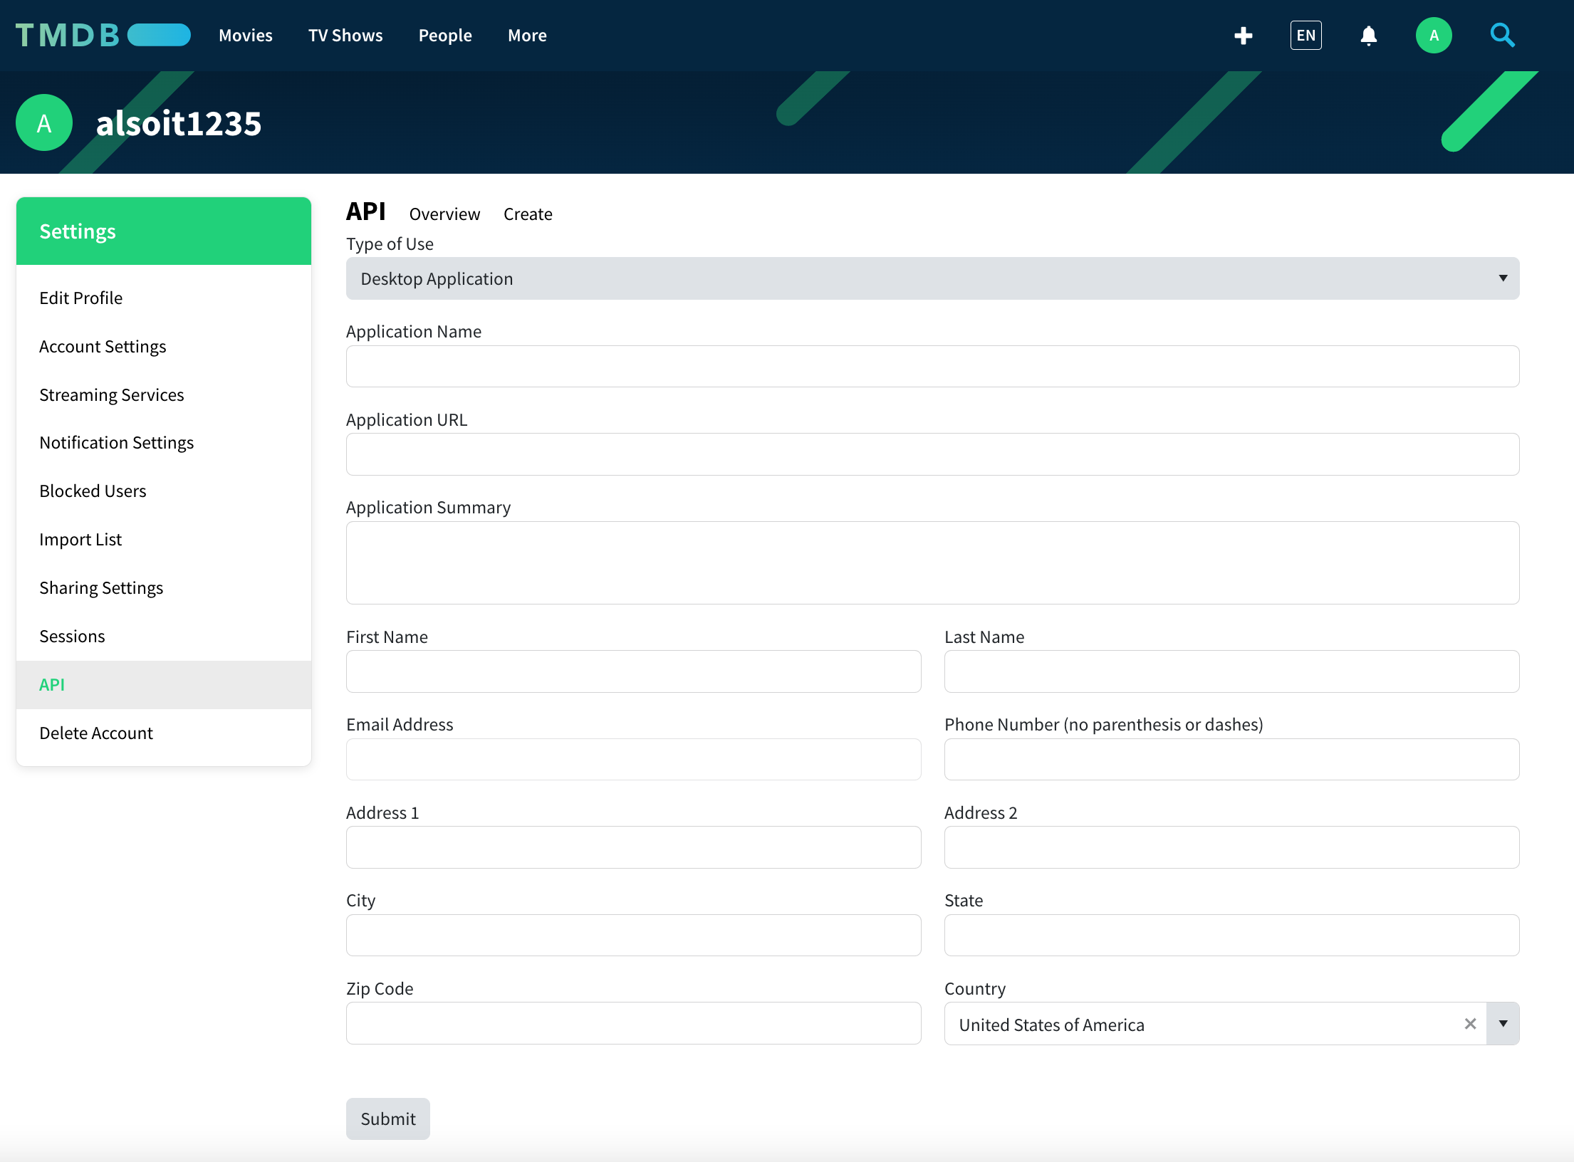Open the Country dropdown arrow
This screenshot has height=1162, width=1574.
tap(1503, 1024)
